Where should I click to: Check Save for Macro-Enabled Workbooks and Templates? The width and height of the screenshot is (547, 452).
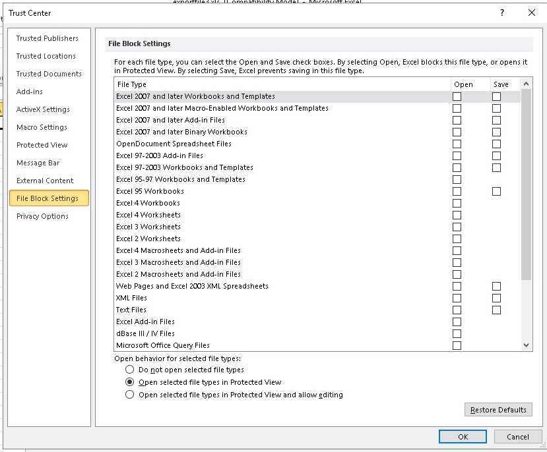pyautogui.click(x=496, y=108)
